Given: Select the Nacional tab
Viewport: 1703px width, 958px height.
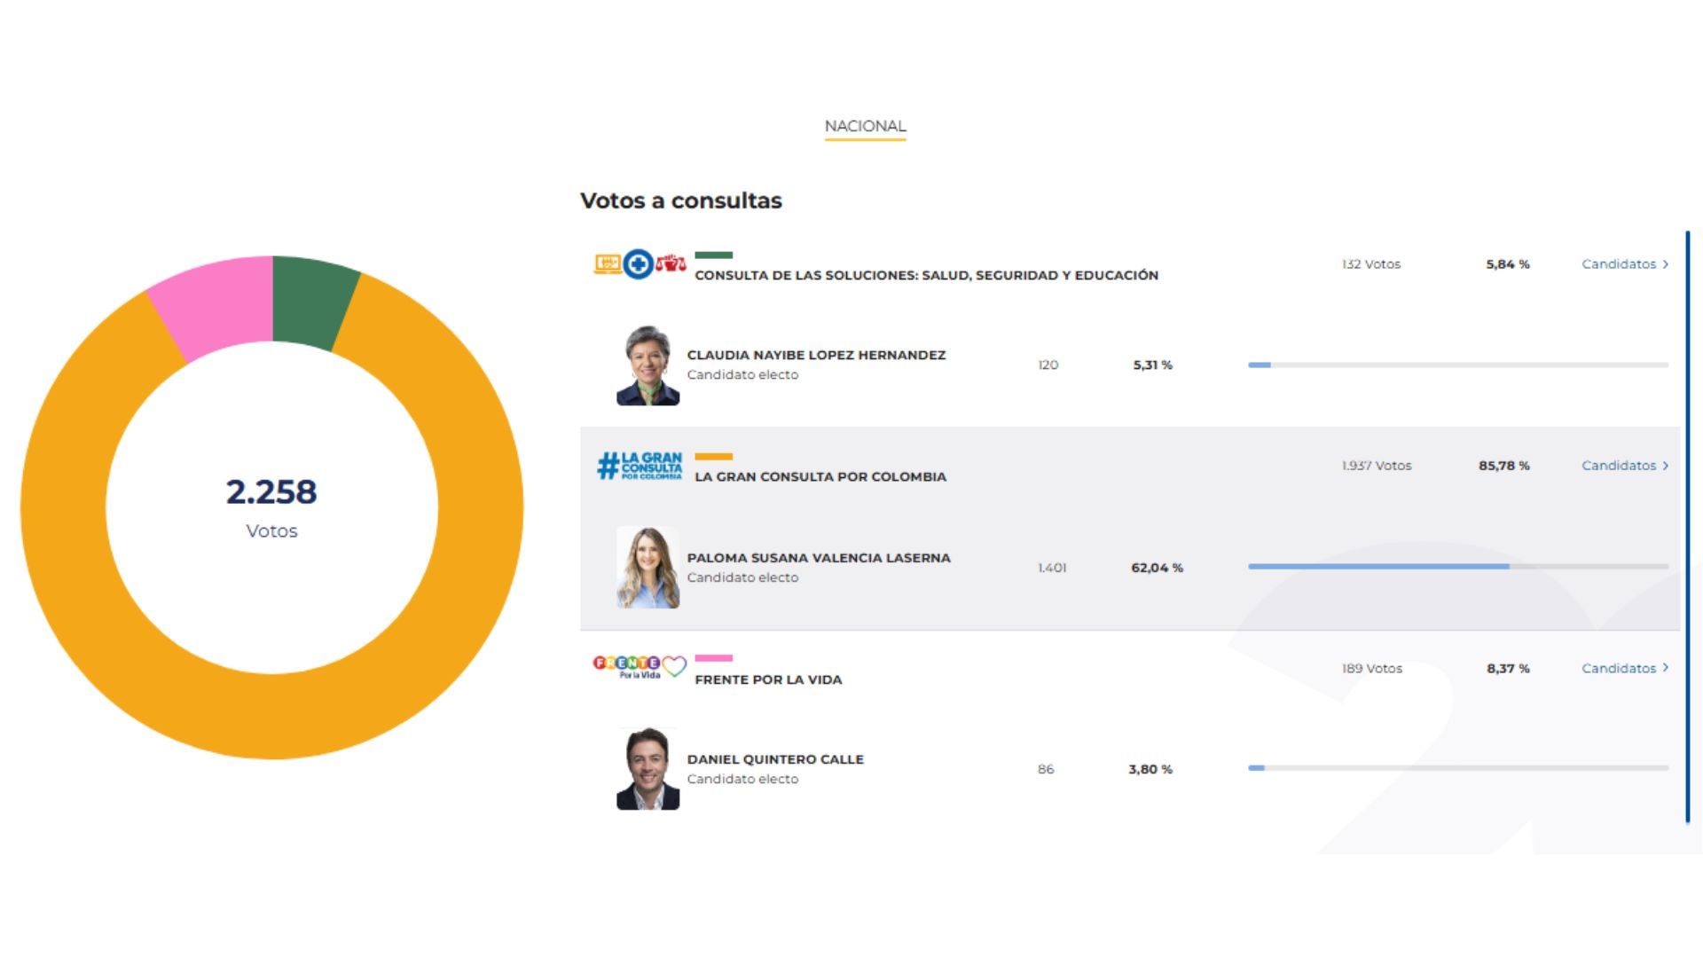Looking at the screenshot, I should [864, 126].
